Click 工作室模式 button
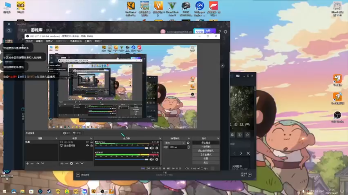348x195 pixels. pos(206,155)
